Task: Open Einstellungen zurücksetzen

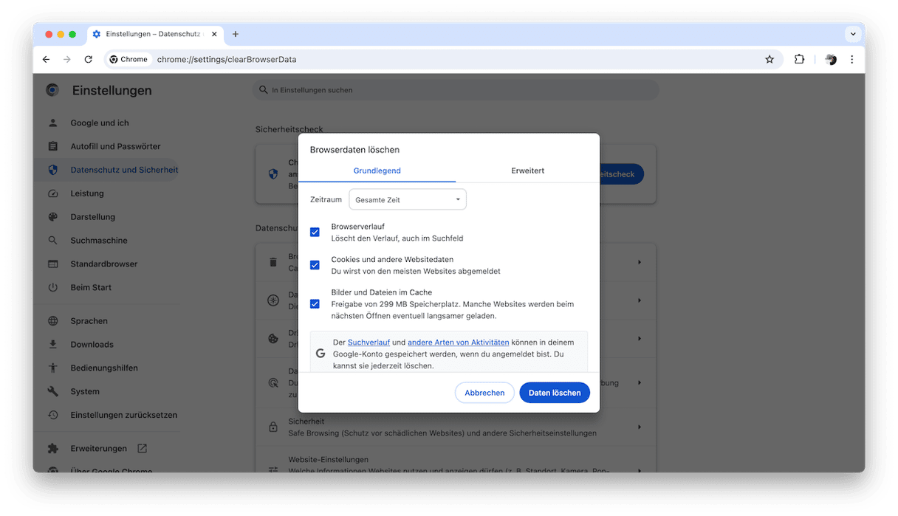Action: pos(123,415)
